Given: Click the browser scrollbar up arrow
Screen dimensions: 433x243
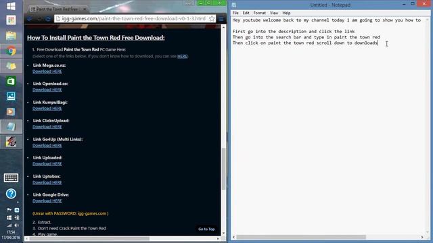Looking at the screenshot, I should (x=223, y=28).
